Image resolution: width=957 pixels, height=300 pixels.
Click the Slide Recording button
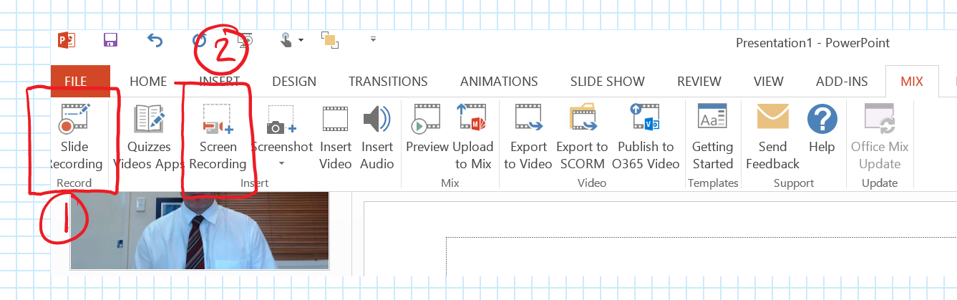point(74,137)
